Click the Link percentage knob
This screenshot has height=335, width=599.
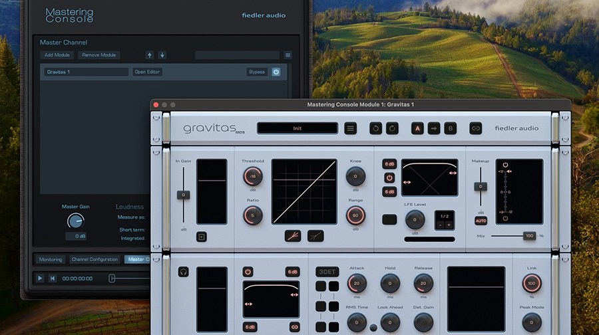pyautogui.click(x=532, y=284)
